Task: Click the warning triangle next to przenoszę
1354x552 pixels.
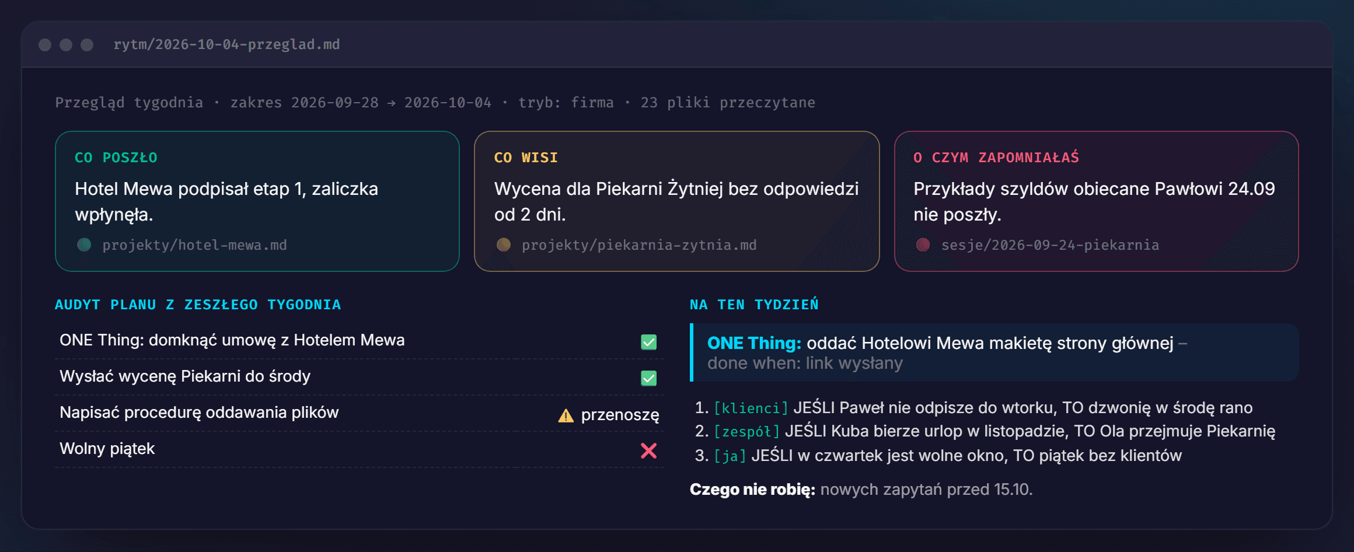Action: [x=566, y=415]
